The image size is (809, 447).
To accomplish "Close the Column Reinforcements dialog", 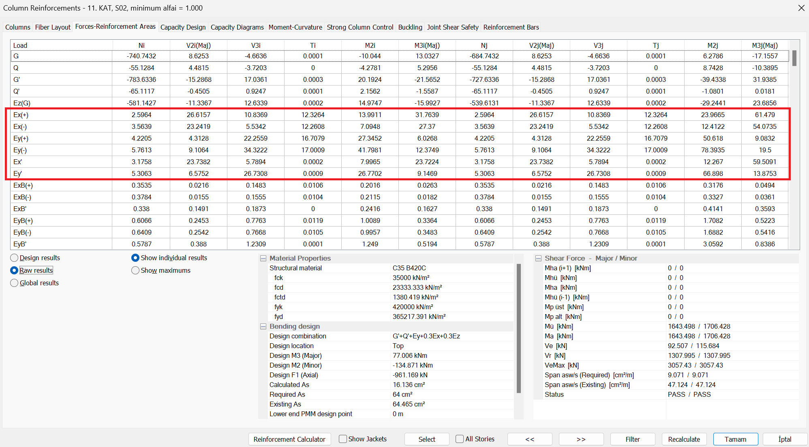I will tap(801, 8).
